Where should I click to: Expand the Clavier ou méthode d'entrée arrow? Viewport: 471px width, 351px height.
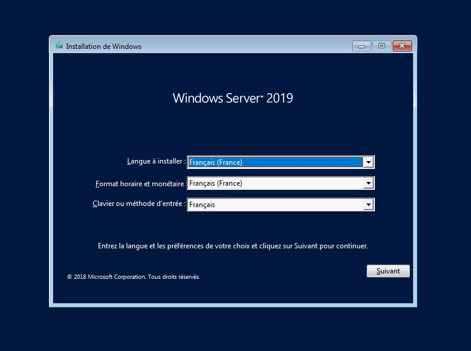pyautogui.click(x=368, y=205)
